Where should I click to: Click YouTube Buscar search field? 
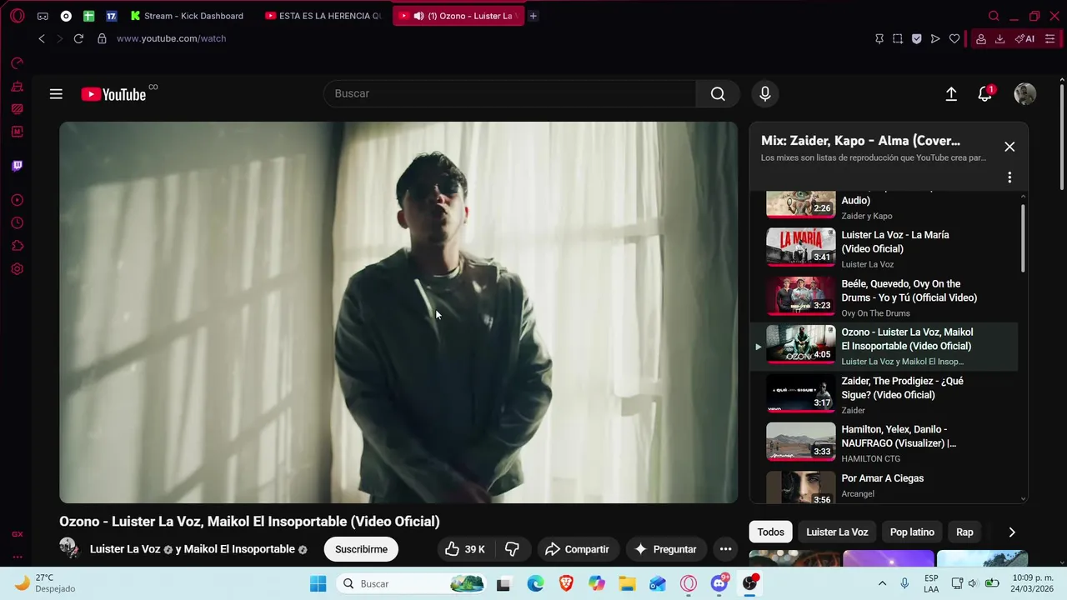[510, 94]
